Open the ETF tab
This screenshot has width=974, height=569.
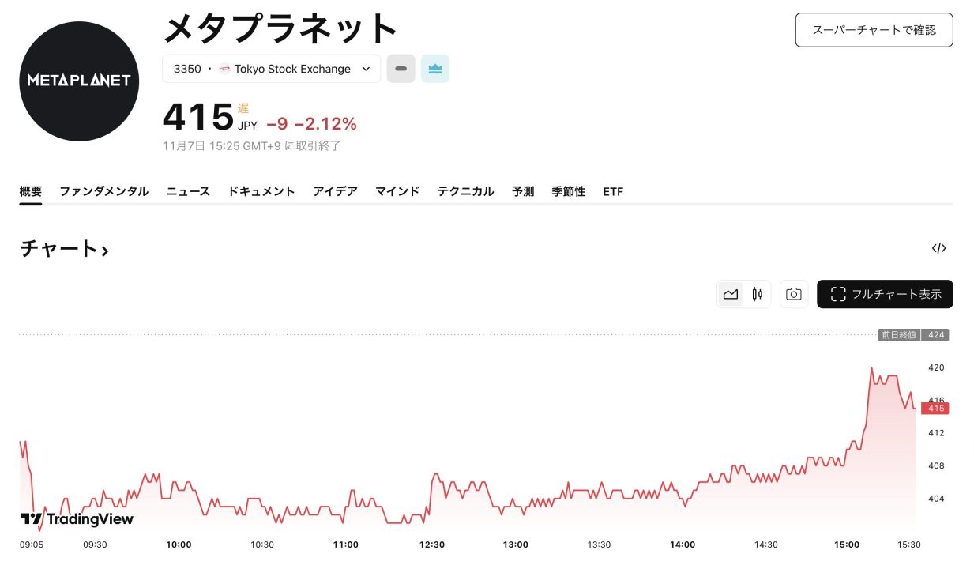click(x=613, y=191)
